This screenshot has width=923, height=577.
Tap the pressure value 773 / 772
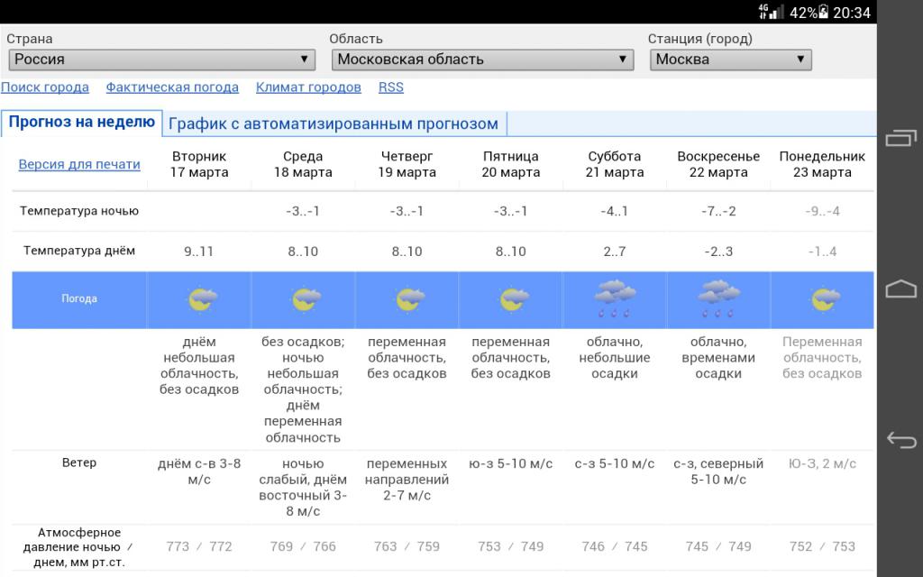pos(199,547)
